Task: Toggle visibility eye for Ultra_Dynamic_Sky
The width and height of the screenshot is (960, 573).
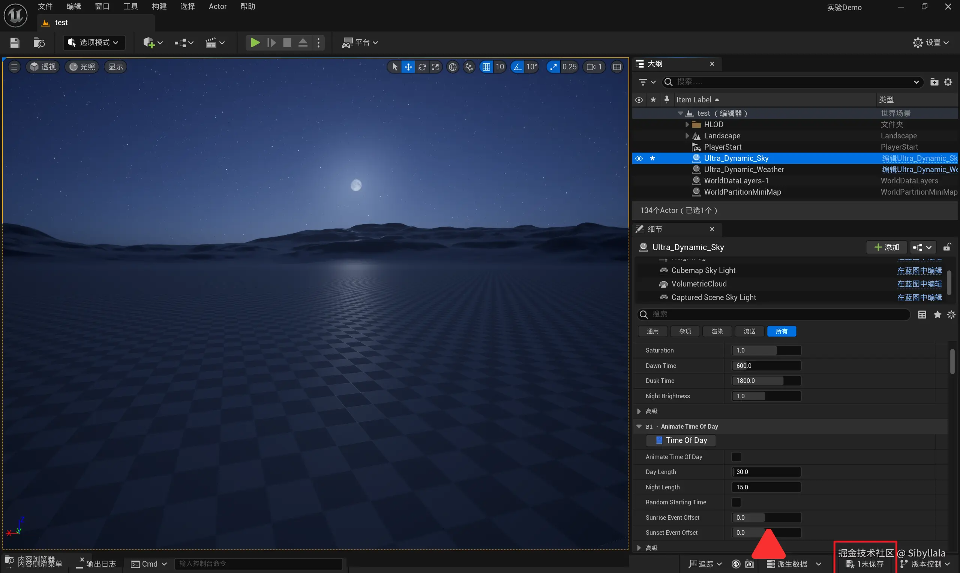Action: click(x=639, y=158)
